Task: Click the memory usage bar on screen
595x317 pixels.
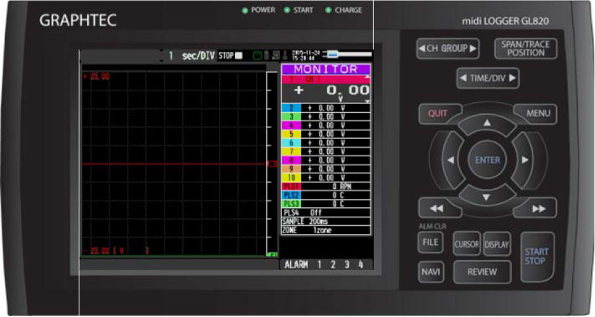Action: (347, 55)
